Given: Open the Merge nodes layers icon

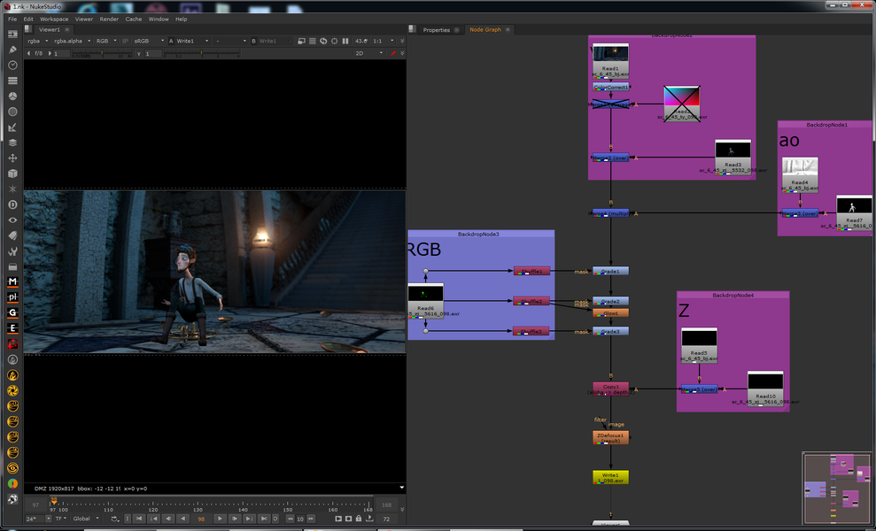Looking at the screenshot, I should [12, 142].
